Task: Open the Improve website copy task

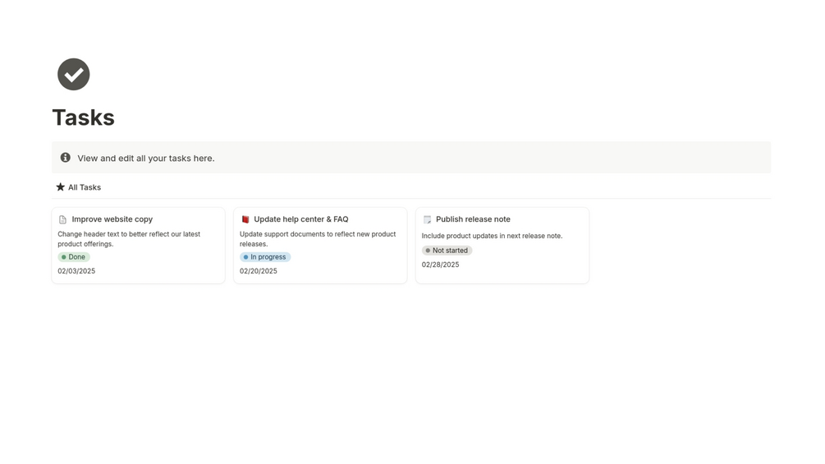Action: click(112, 219)
